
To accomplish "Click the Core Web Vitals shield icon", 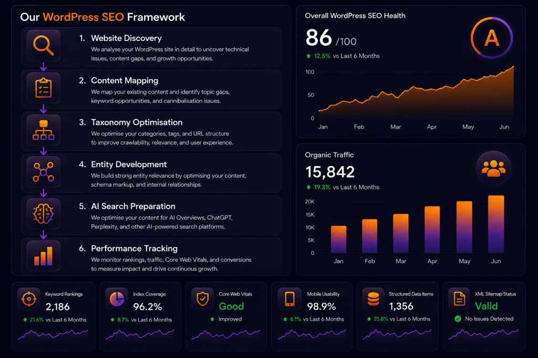I will tap(203, 299).
